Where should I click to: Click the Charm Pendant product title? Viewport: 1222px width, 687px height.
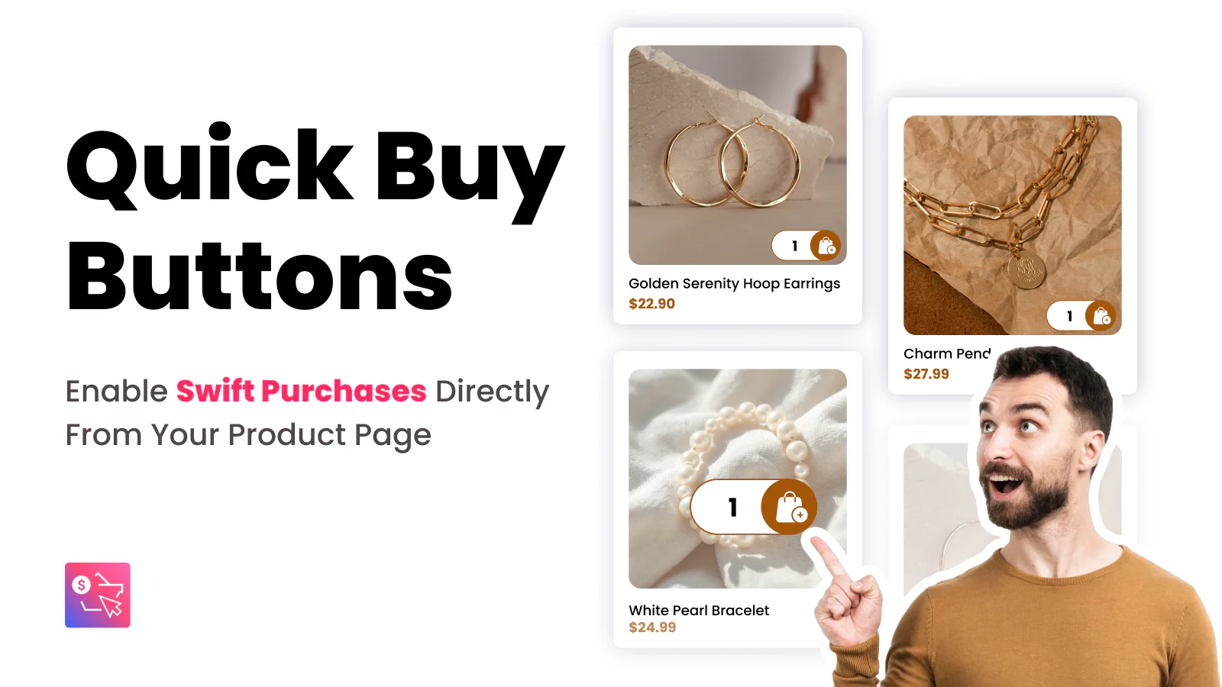click(x=947, y=353)
